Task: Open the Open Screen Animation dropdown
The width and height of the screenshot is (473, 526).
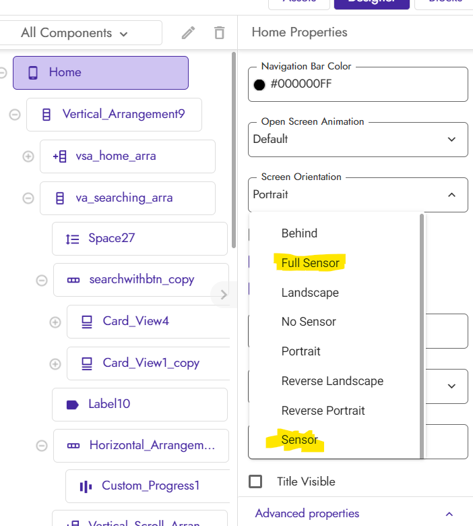Action: tap(358, 139)
